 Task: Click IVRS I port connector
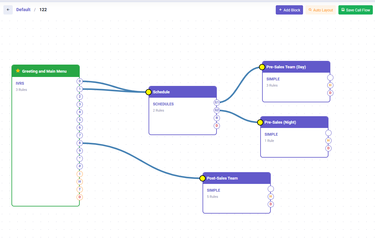click(x=80, y=174)
